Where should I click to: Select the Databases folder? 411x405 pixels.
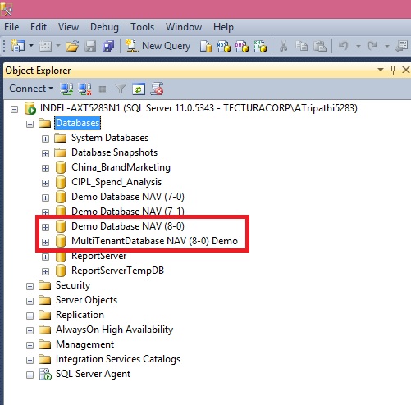coord(78,123)
